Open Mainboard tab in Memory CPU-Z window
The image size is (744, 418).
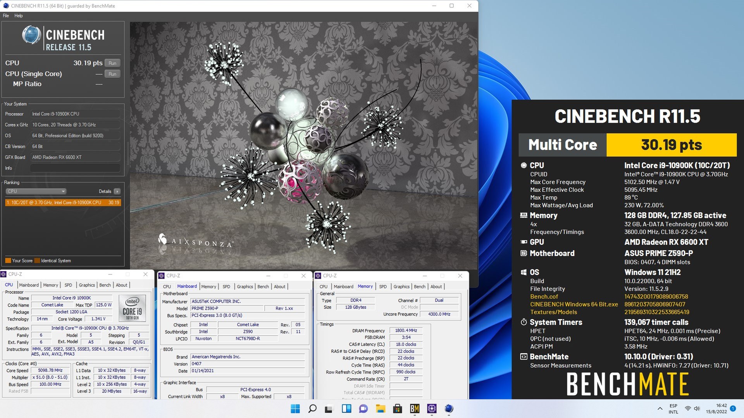(x=344, y=286)
